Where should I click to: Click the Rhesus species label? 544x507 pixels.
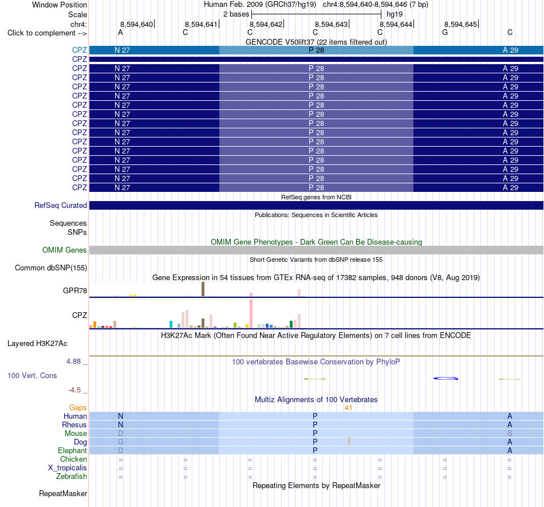(x=74, y=425)
